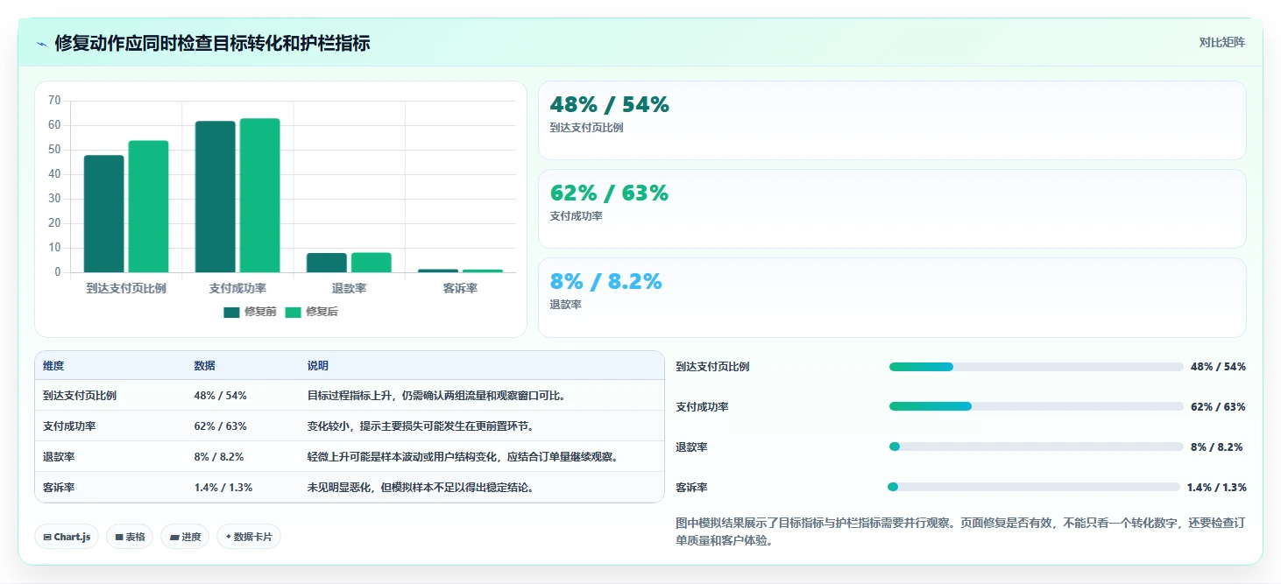Viewport: 1281px width, 584px height.
Task: Click the icon inside the Chart.js chip
Action: coord(46,537)
